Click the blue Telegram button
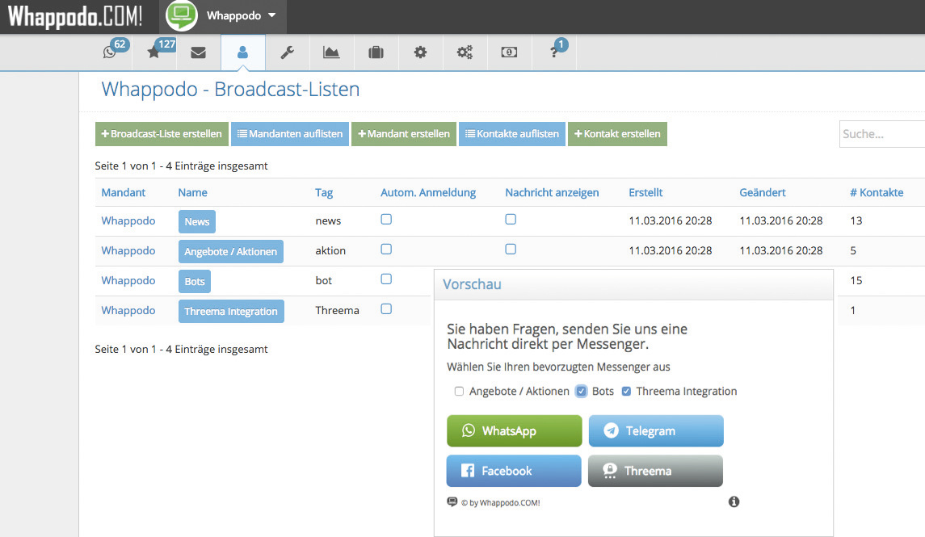 pos(656,431)
